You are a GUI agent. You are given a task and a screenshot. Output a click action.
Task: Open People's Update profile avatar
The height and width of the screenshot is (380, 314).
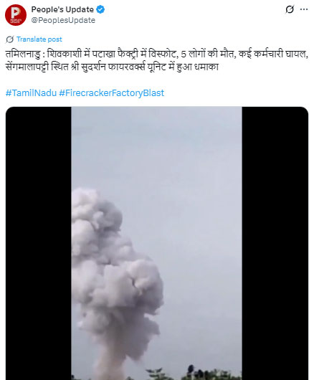(16, 15)
